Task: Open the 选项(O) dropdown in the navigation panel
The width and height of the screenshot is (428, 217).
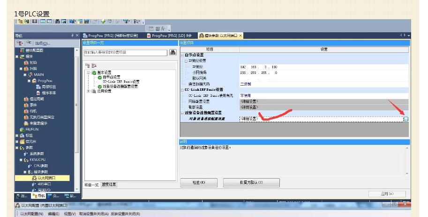Action: [44, 43]
